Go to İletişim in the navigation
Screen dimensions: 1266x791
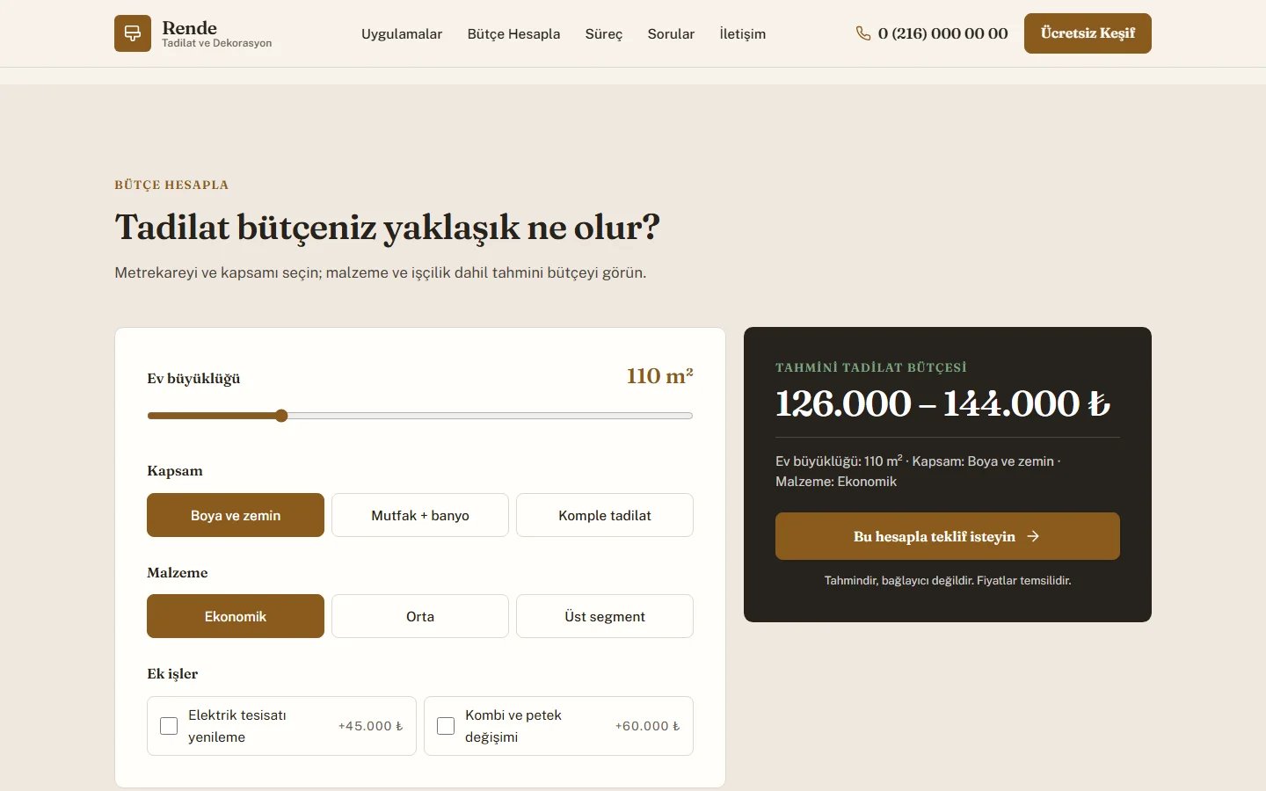pyautogui.click(x=743, y=33)
